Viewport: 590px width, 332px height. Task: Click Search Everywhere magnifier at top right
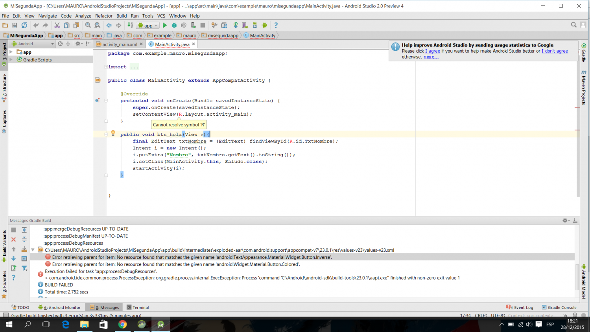coord(574,25)
